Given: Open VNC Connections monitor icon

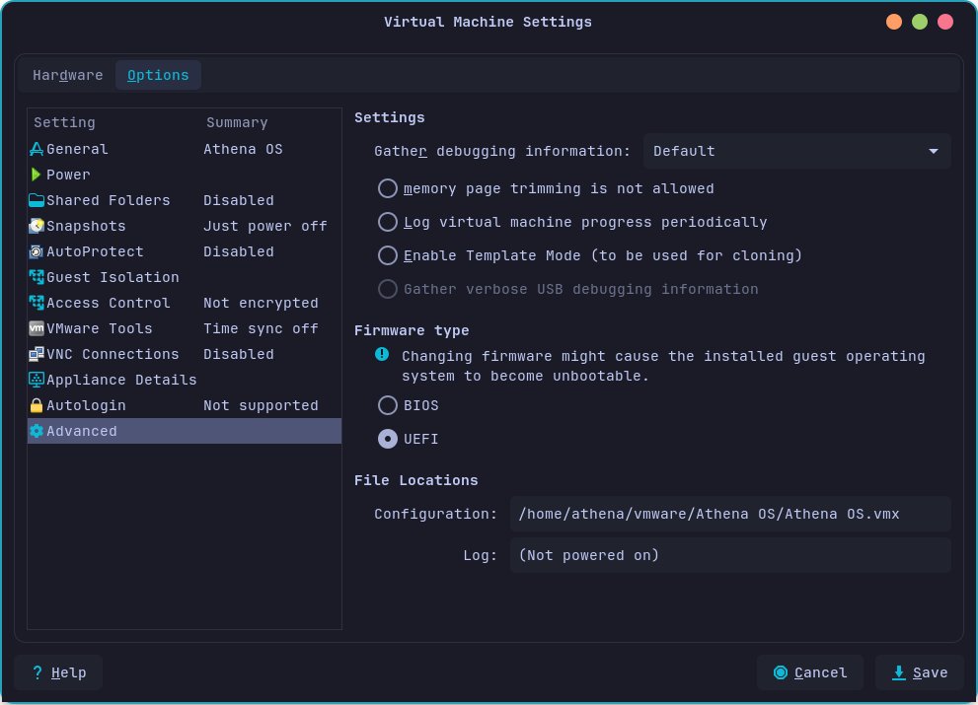Looking at the screenshot, I should pyautogui.click(x=37, y=354).
